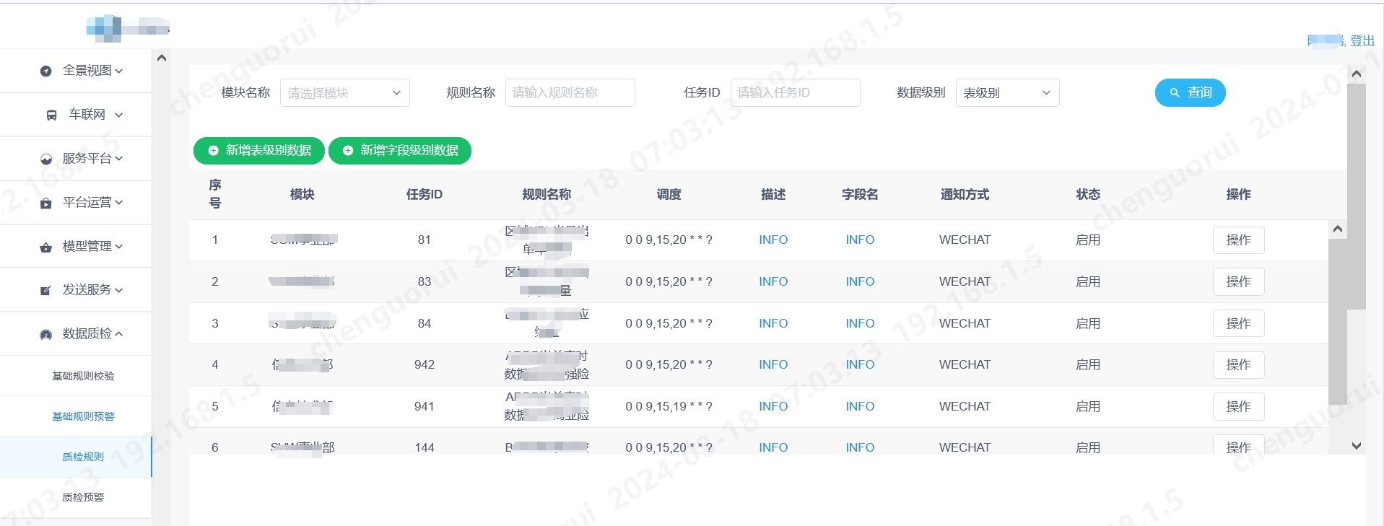1384x526 pixels.
Task: Open 字段名 INFO link for task 84
Action: (860, 323)
